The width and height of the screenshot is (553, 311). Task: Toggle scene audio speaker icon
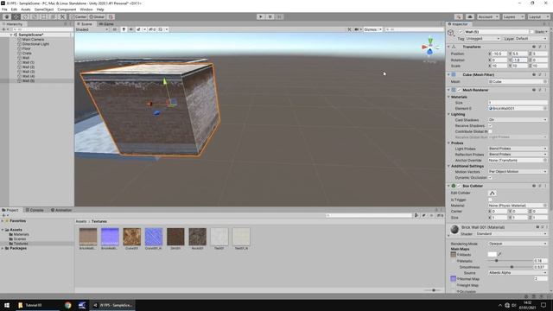pyautogui.click(x=131, y=29)
